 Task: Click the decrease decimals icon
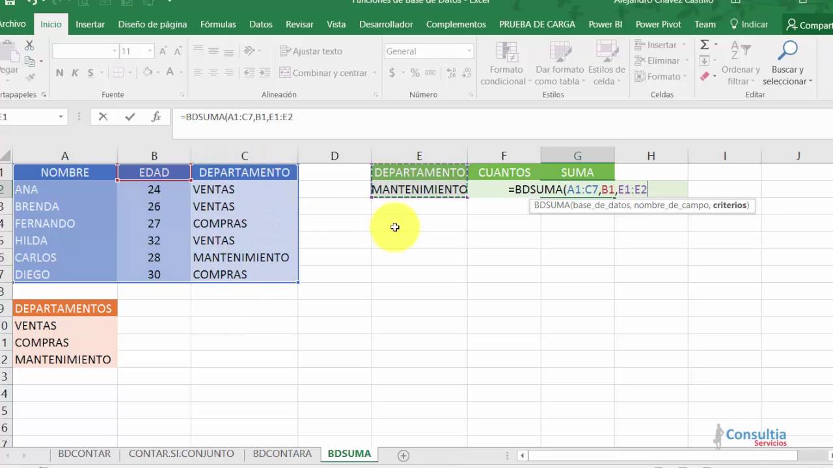click(467, 73)
